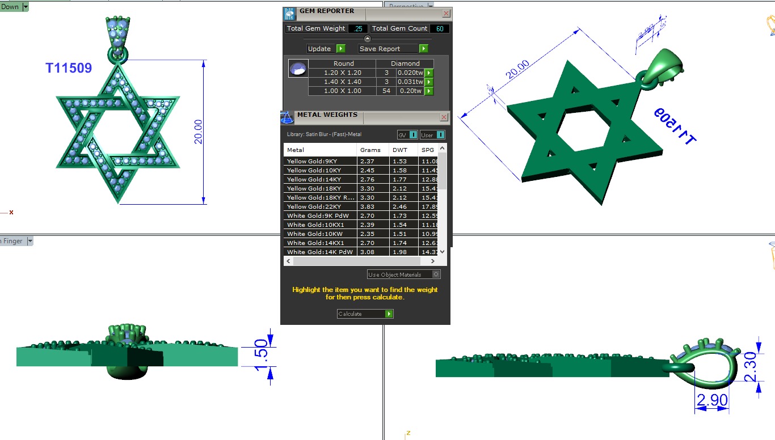Toggle the GV library switch
This screenshot has width=775, height=440.
(x=413, y=135)
